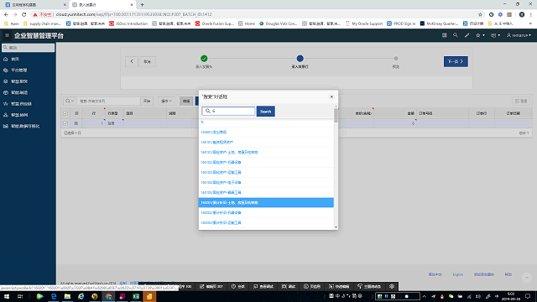Click the pencil edit icon in header
Screen dimensions: 537x302
(467, 35)
